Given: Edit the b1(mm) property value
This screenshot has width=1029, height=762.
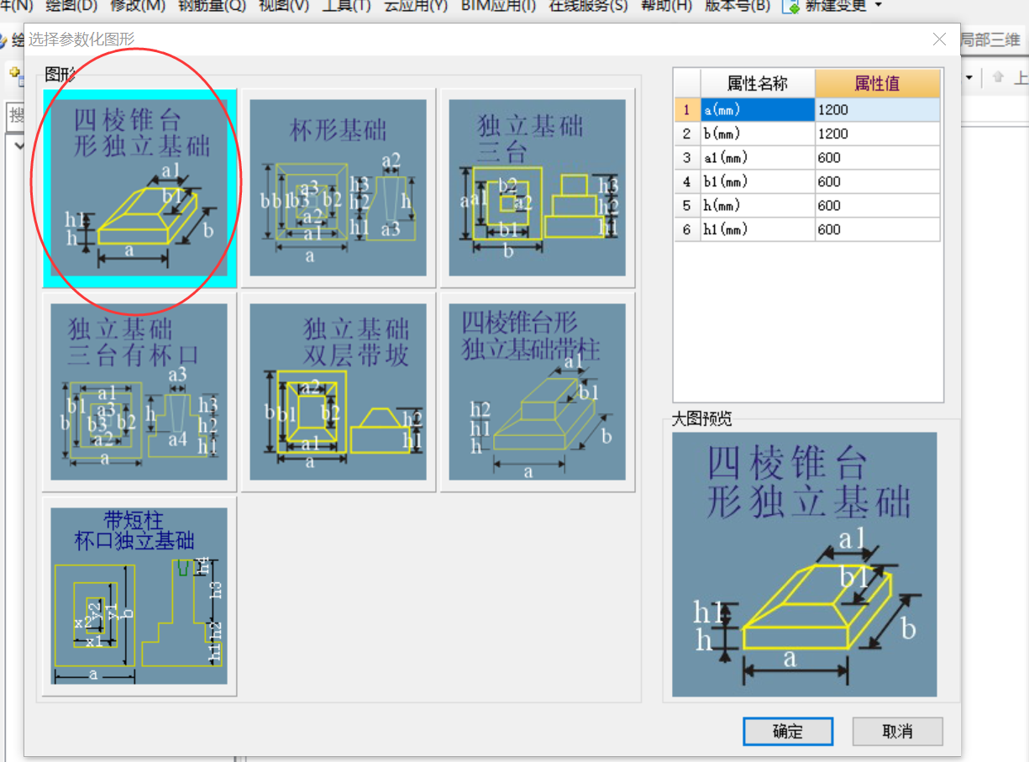Looking at the screenshot, I should click(x=878, y=181).
